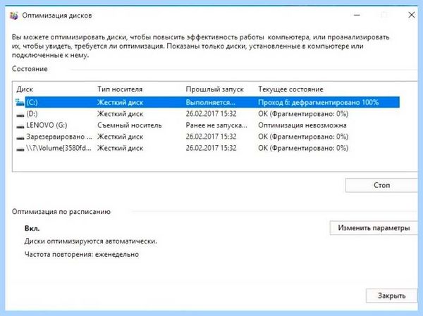Minimize the Оптимизация дисков window
This screenshot has width=423, height=316.
357,15
